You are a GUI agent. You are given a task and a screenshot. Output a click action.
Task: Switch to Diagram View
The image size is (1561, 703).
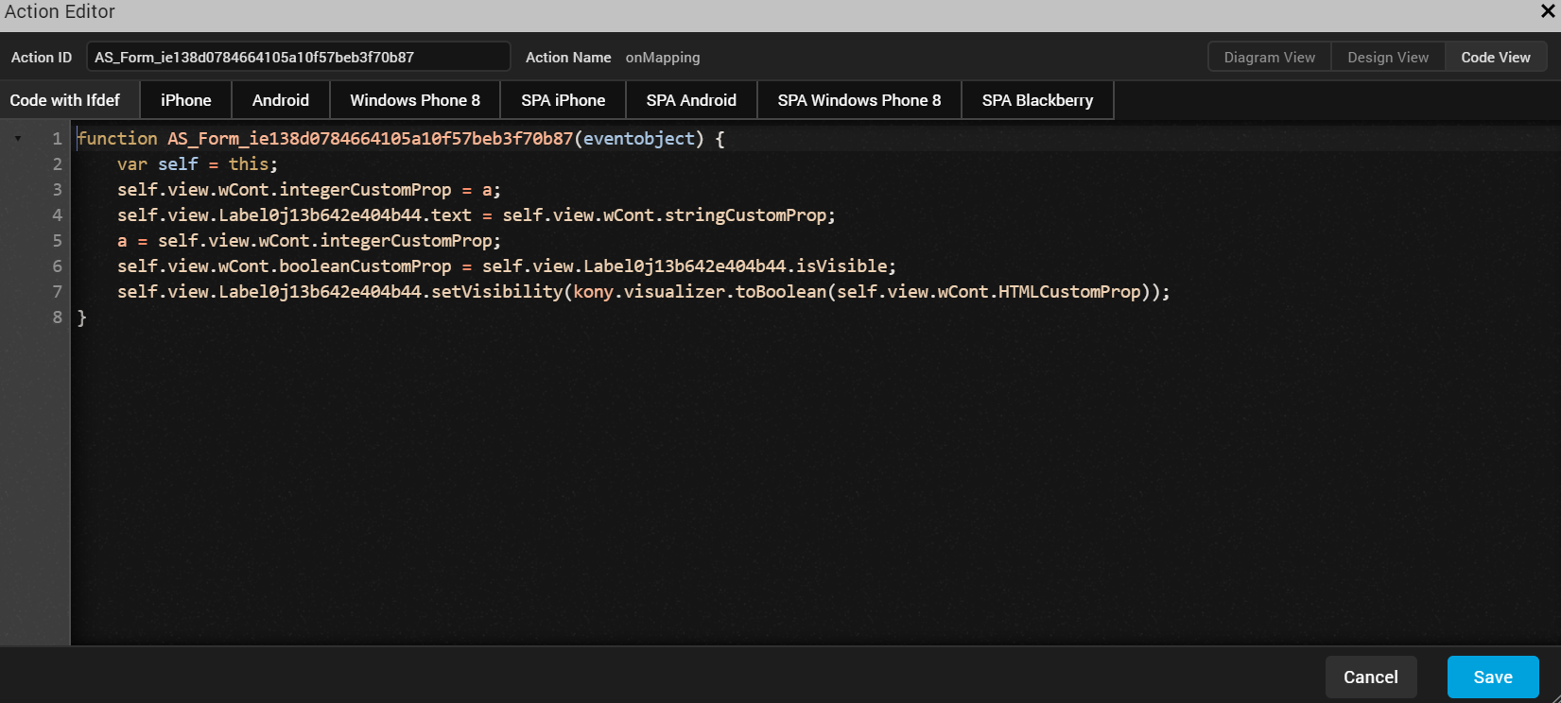[x=1269, y=57]
